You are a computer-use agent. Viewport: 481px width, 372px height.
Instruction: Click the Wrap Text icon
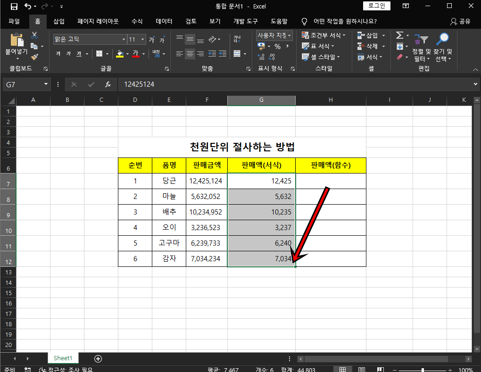[x=237, y=39]
